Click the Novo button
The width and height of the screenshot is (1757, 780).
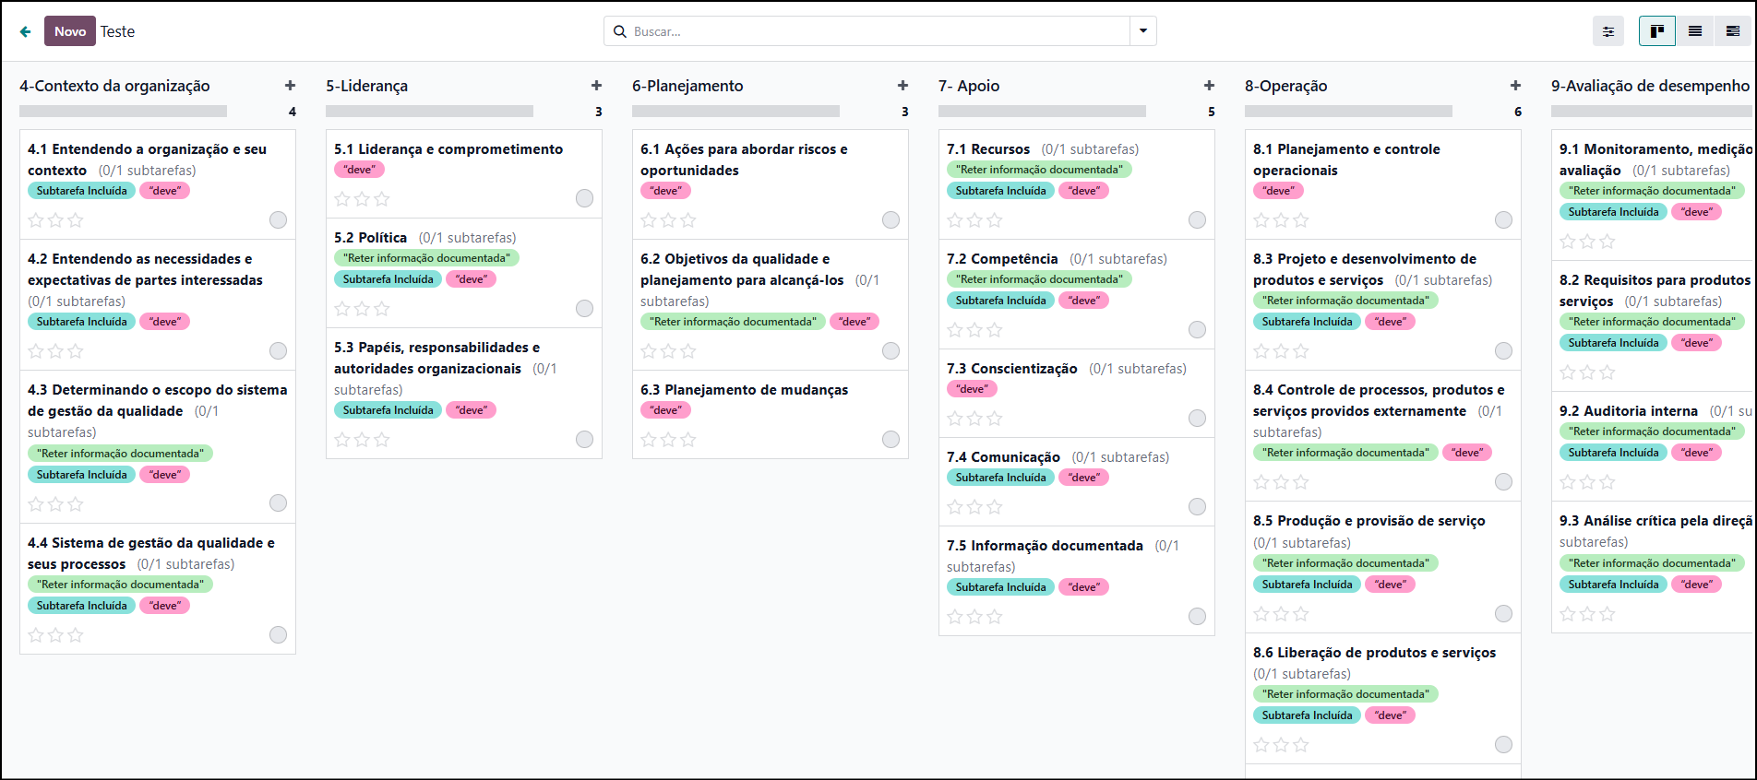coord(70,31)
